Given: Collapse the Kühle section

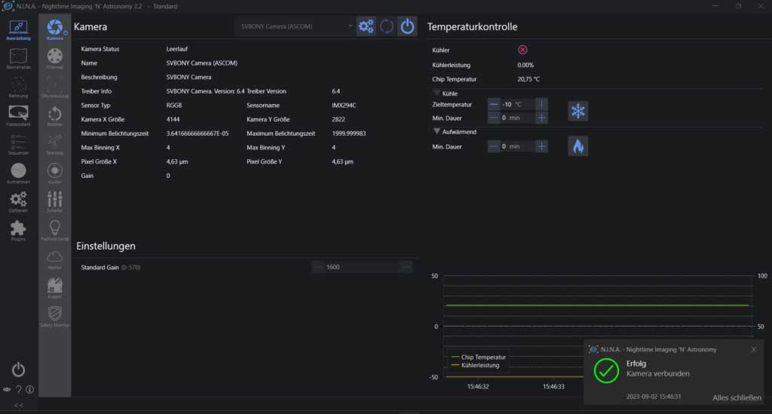Looking at the screenshot, I should (437, 94).
